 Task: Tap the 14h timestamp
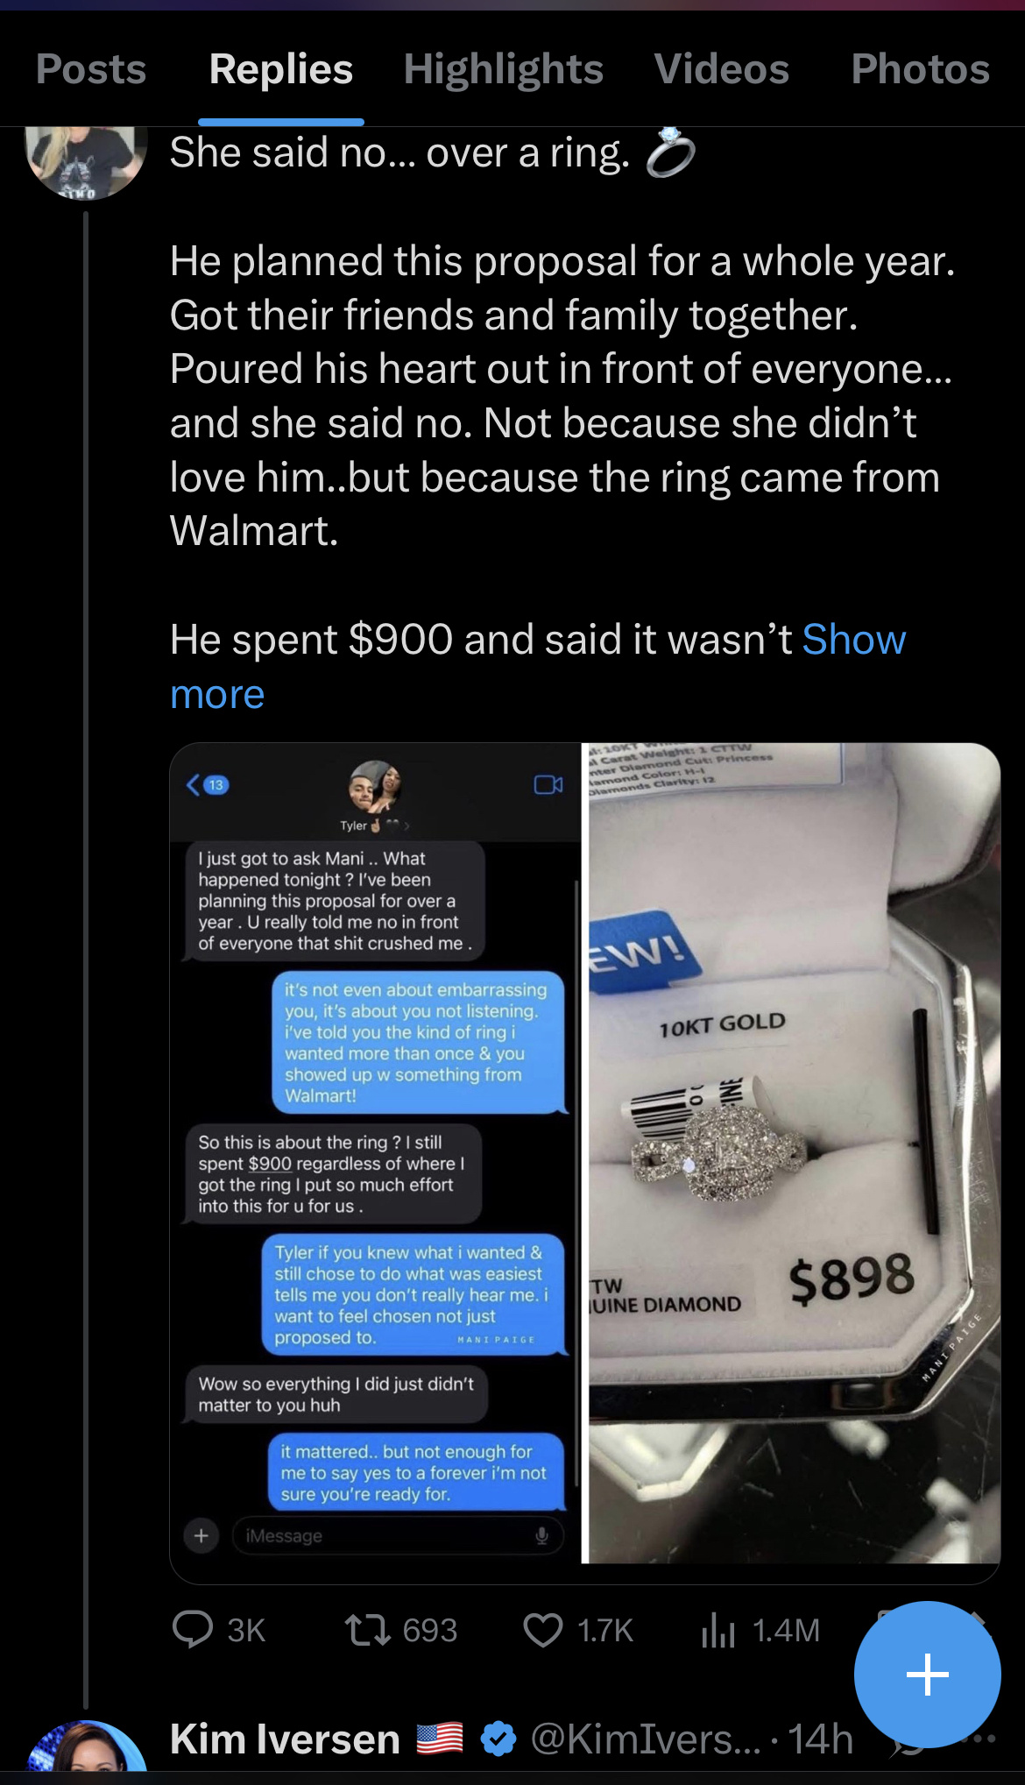tap(820, 1739)
